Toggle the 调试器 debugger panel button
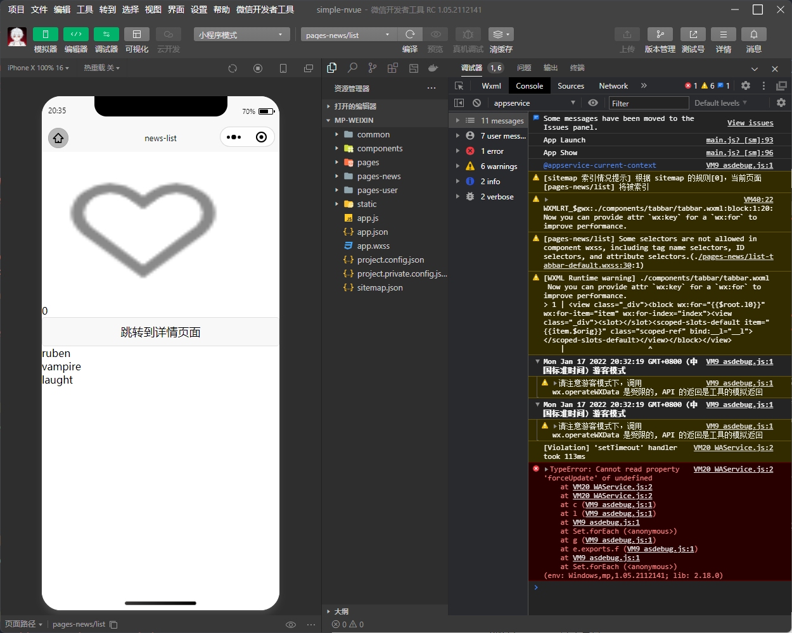This screenshot has height=633, width=792. 106,34
